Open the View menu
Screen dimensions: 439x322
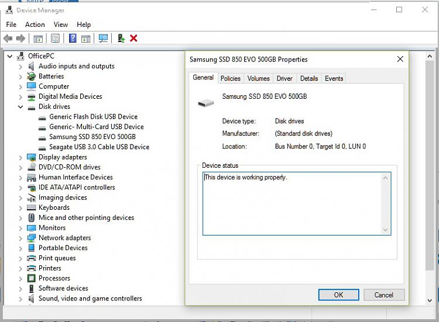(x=61, y=25)
